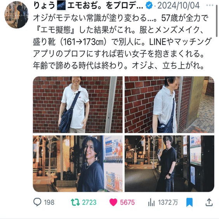The image size is (219, 219).
Task: Open the top-left polo shirt photo
Action: tap(78, 104)
